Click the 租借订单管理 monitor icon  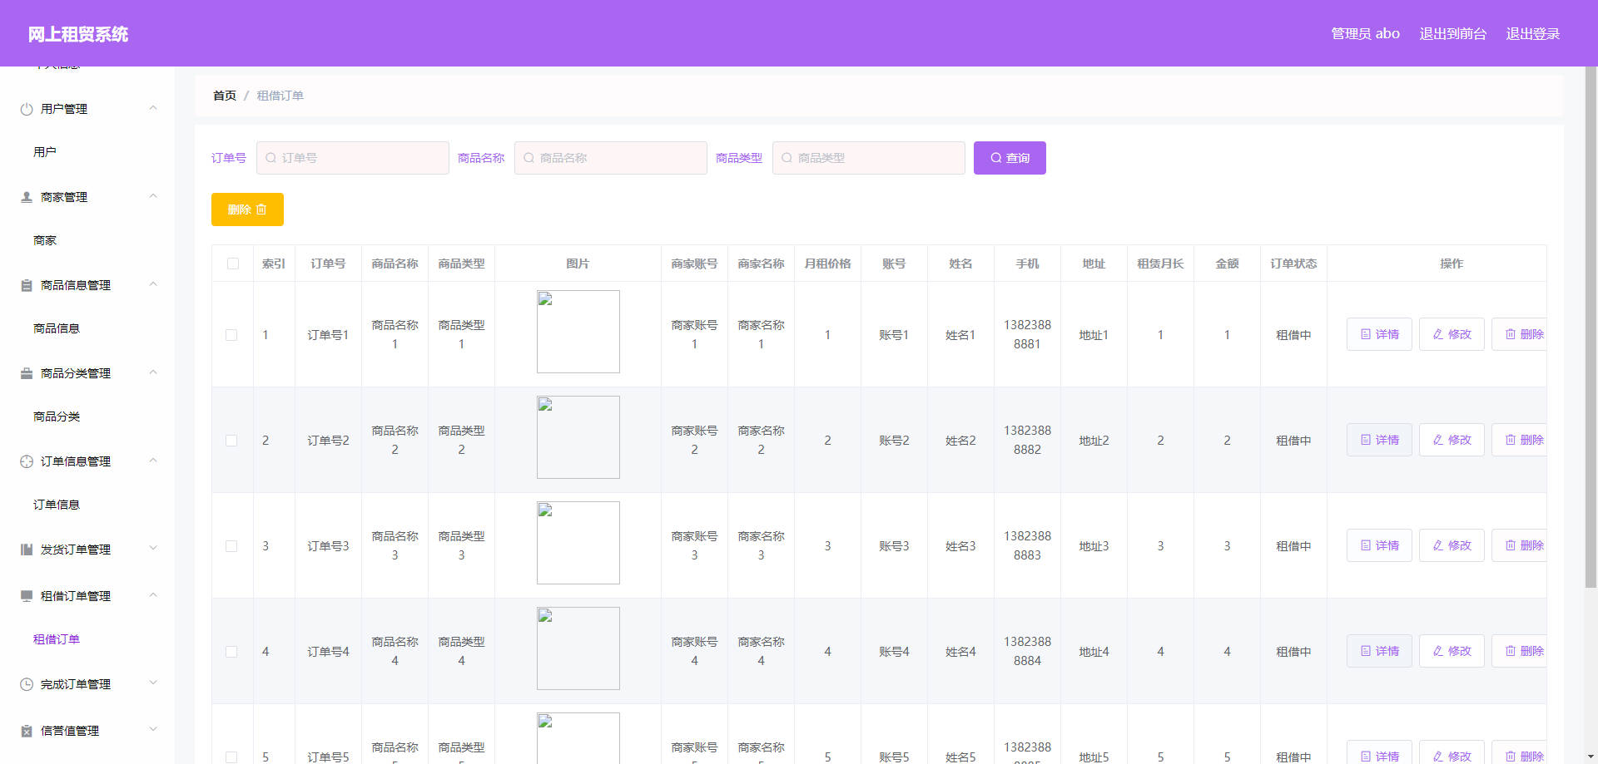pyautogui.click(x=27, y=596)
